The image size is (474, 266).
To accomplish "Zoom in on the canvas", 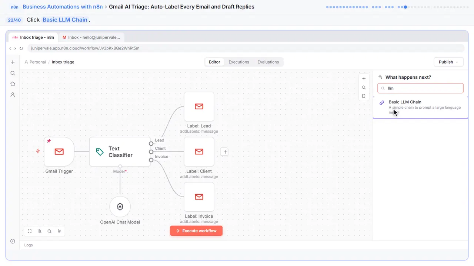I will (40, 231).
